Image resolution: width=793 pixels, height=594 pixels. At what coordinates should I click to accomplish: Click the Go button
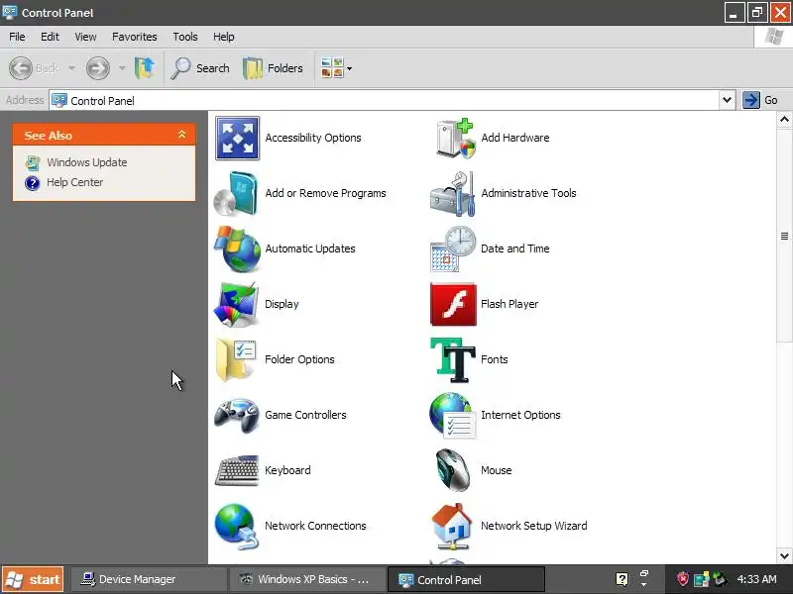760,100
